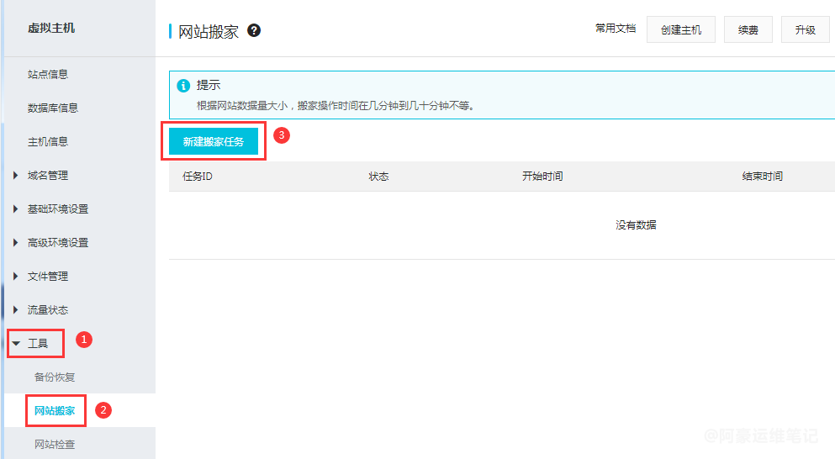
Task: Click the 任务ID column header
Action: [198, 177]
